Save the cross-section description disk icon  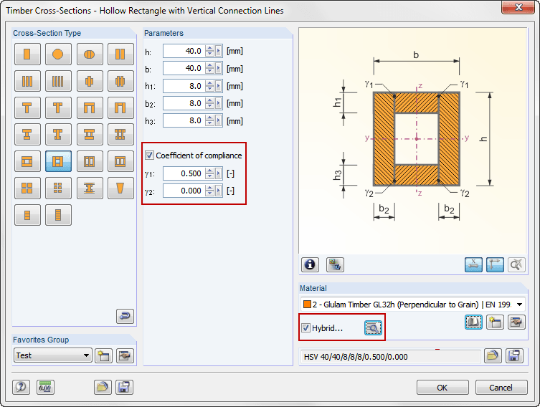click(514, 355)
